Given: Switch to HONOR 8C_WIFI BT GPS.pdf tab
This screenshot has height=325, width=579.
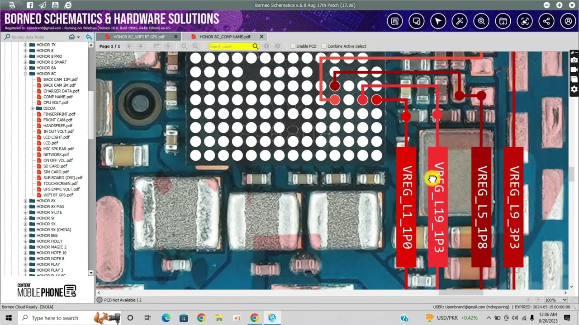Looking at the screenshot, I should click(x=139, y=37).
